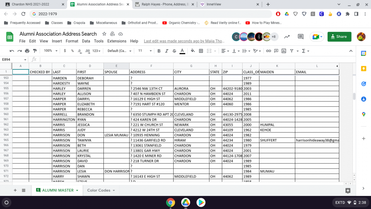This screenshot has width=371, height=209.
Task: Show the all sheets list
Action: click(x=24, y=190)
